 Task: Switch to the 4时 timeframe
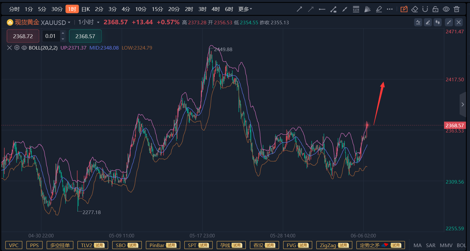pos(215,9)
